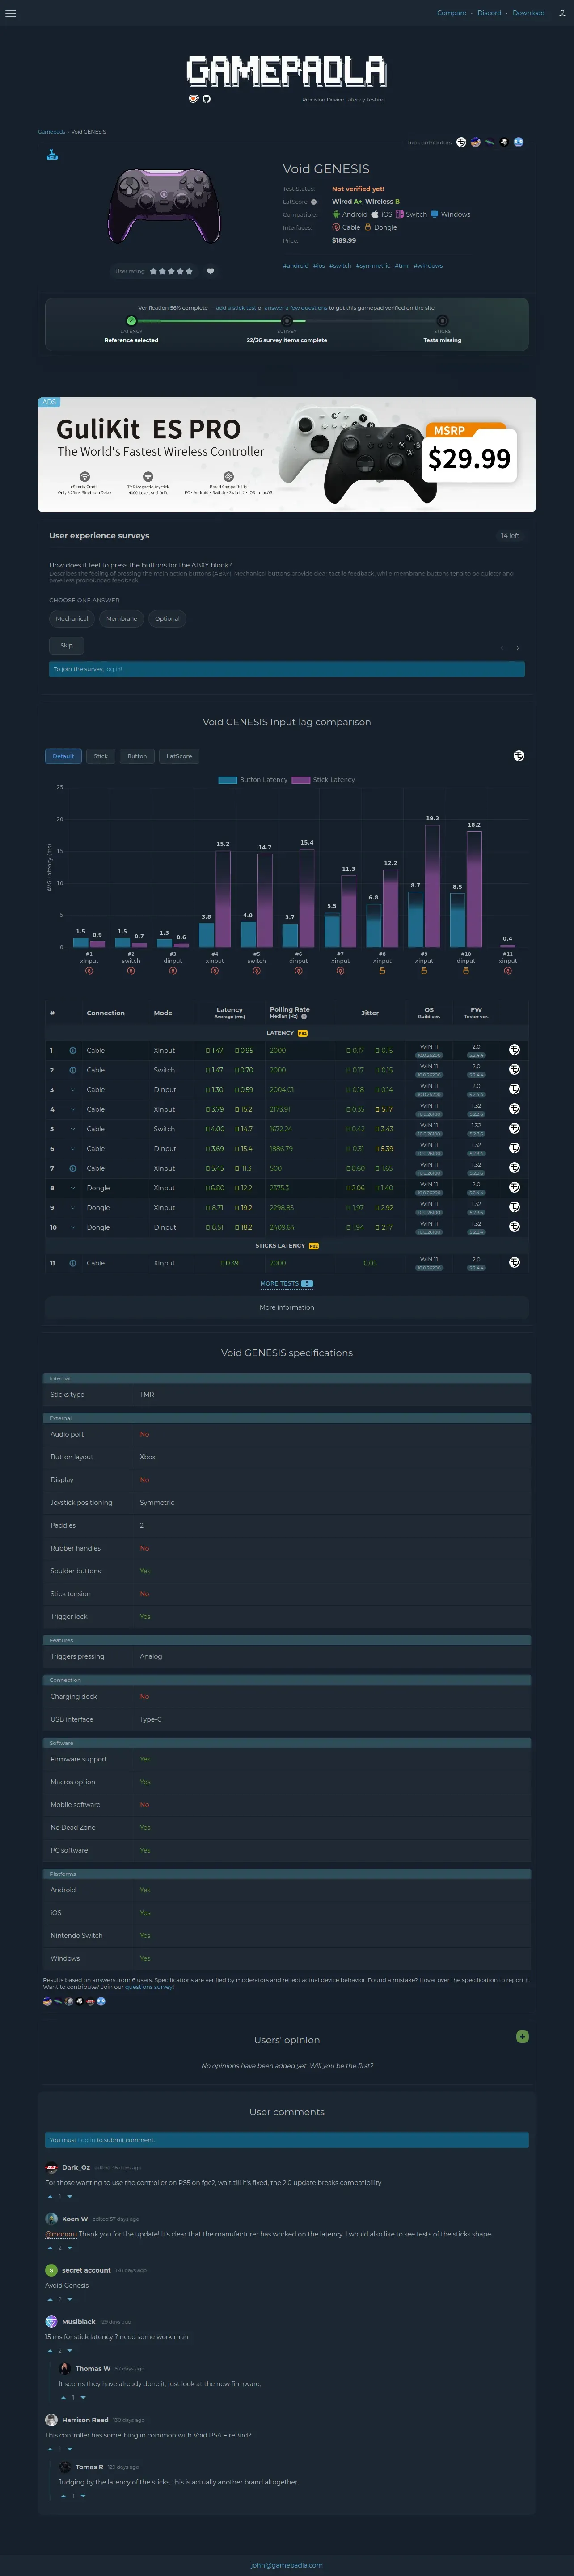Viewport: 574px width, 2576px height.
Task: Click the tester icon in row 10
Action: pyautogui.click(x=514, y=1227)
